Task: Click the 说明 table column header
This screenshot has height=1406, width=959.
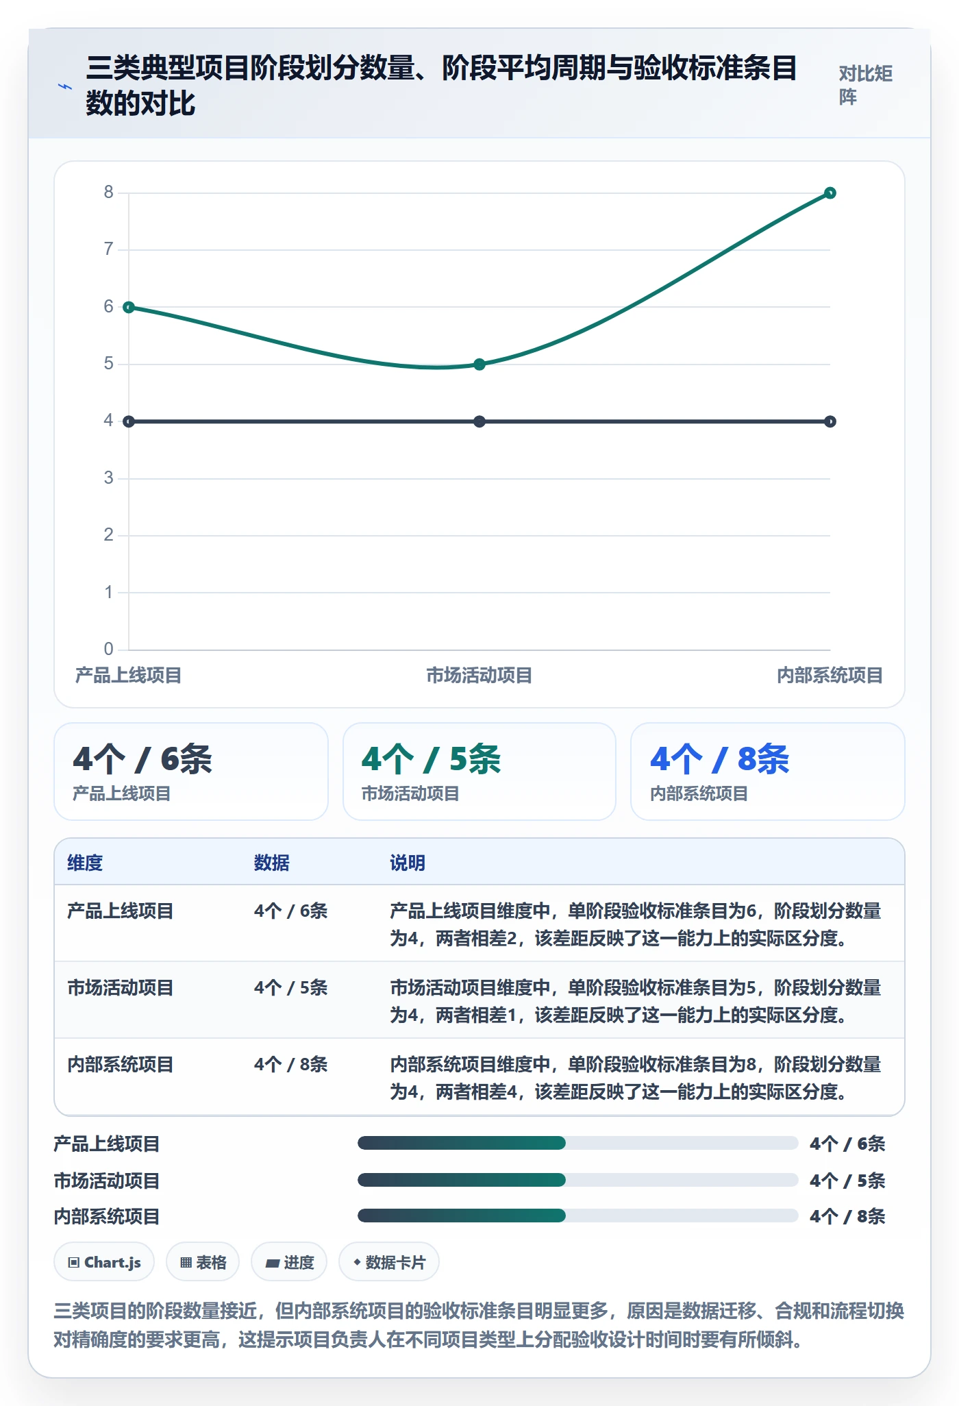Action: pos(408,863)
